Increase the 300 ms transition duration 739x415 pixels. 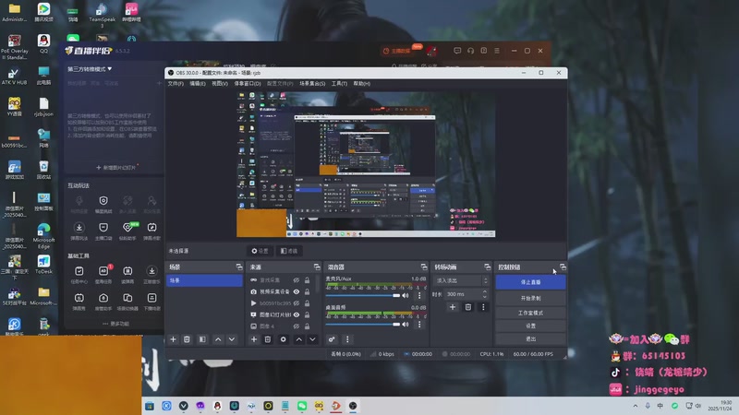(x=485, y=291)
